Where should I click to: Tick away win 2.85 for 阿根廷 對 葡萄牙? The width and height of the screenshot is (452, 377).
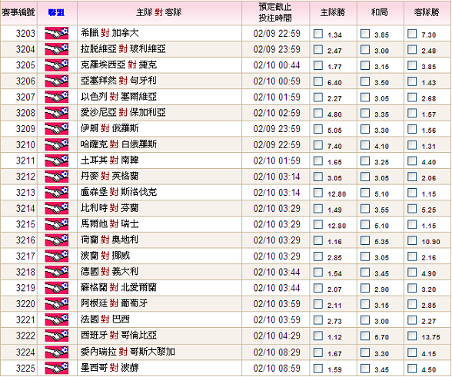coord(412,304)
